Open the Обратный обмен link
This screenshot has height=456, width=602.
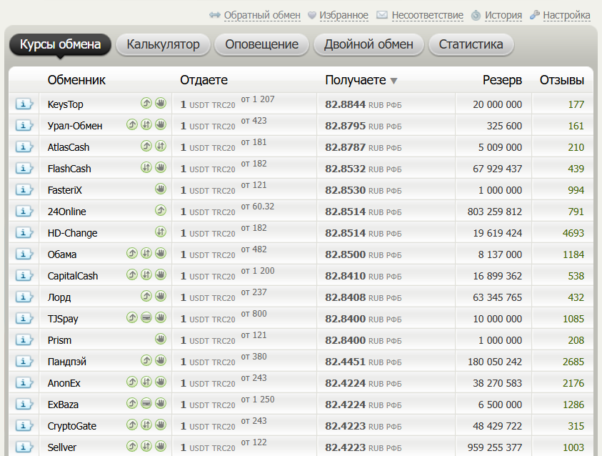click(x=262, y=15)
